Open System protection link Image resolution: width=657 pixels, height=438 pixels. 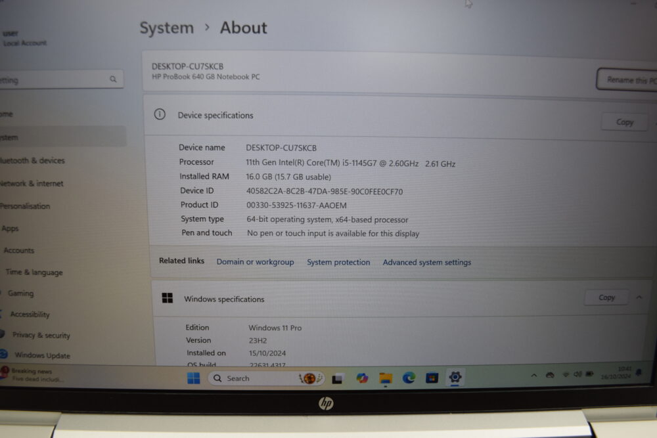338,262
